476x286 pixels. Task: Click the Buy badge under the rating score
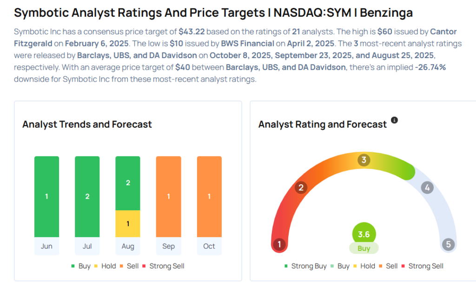coord(364,248)
